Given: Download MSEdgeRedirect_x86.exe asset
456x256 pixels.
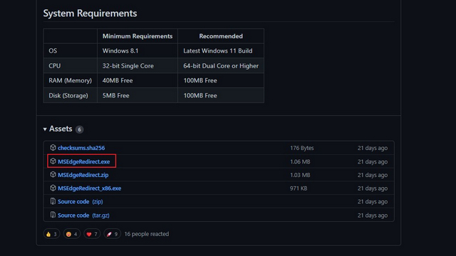Looking at the screenshot, I should [x=89, y=188].
